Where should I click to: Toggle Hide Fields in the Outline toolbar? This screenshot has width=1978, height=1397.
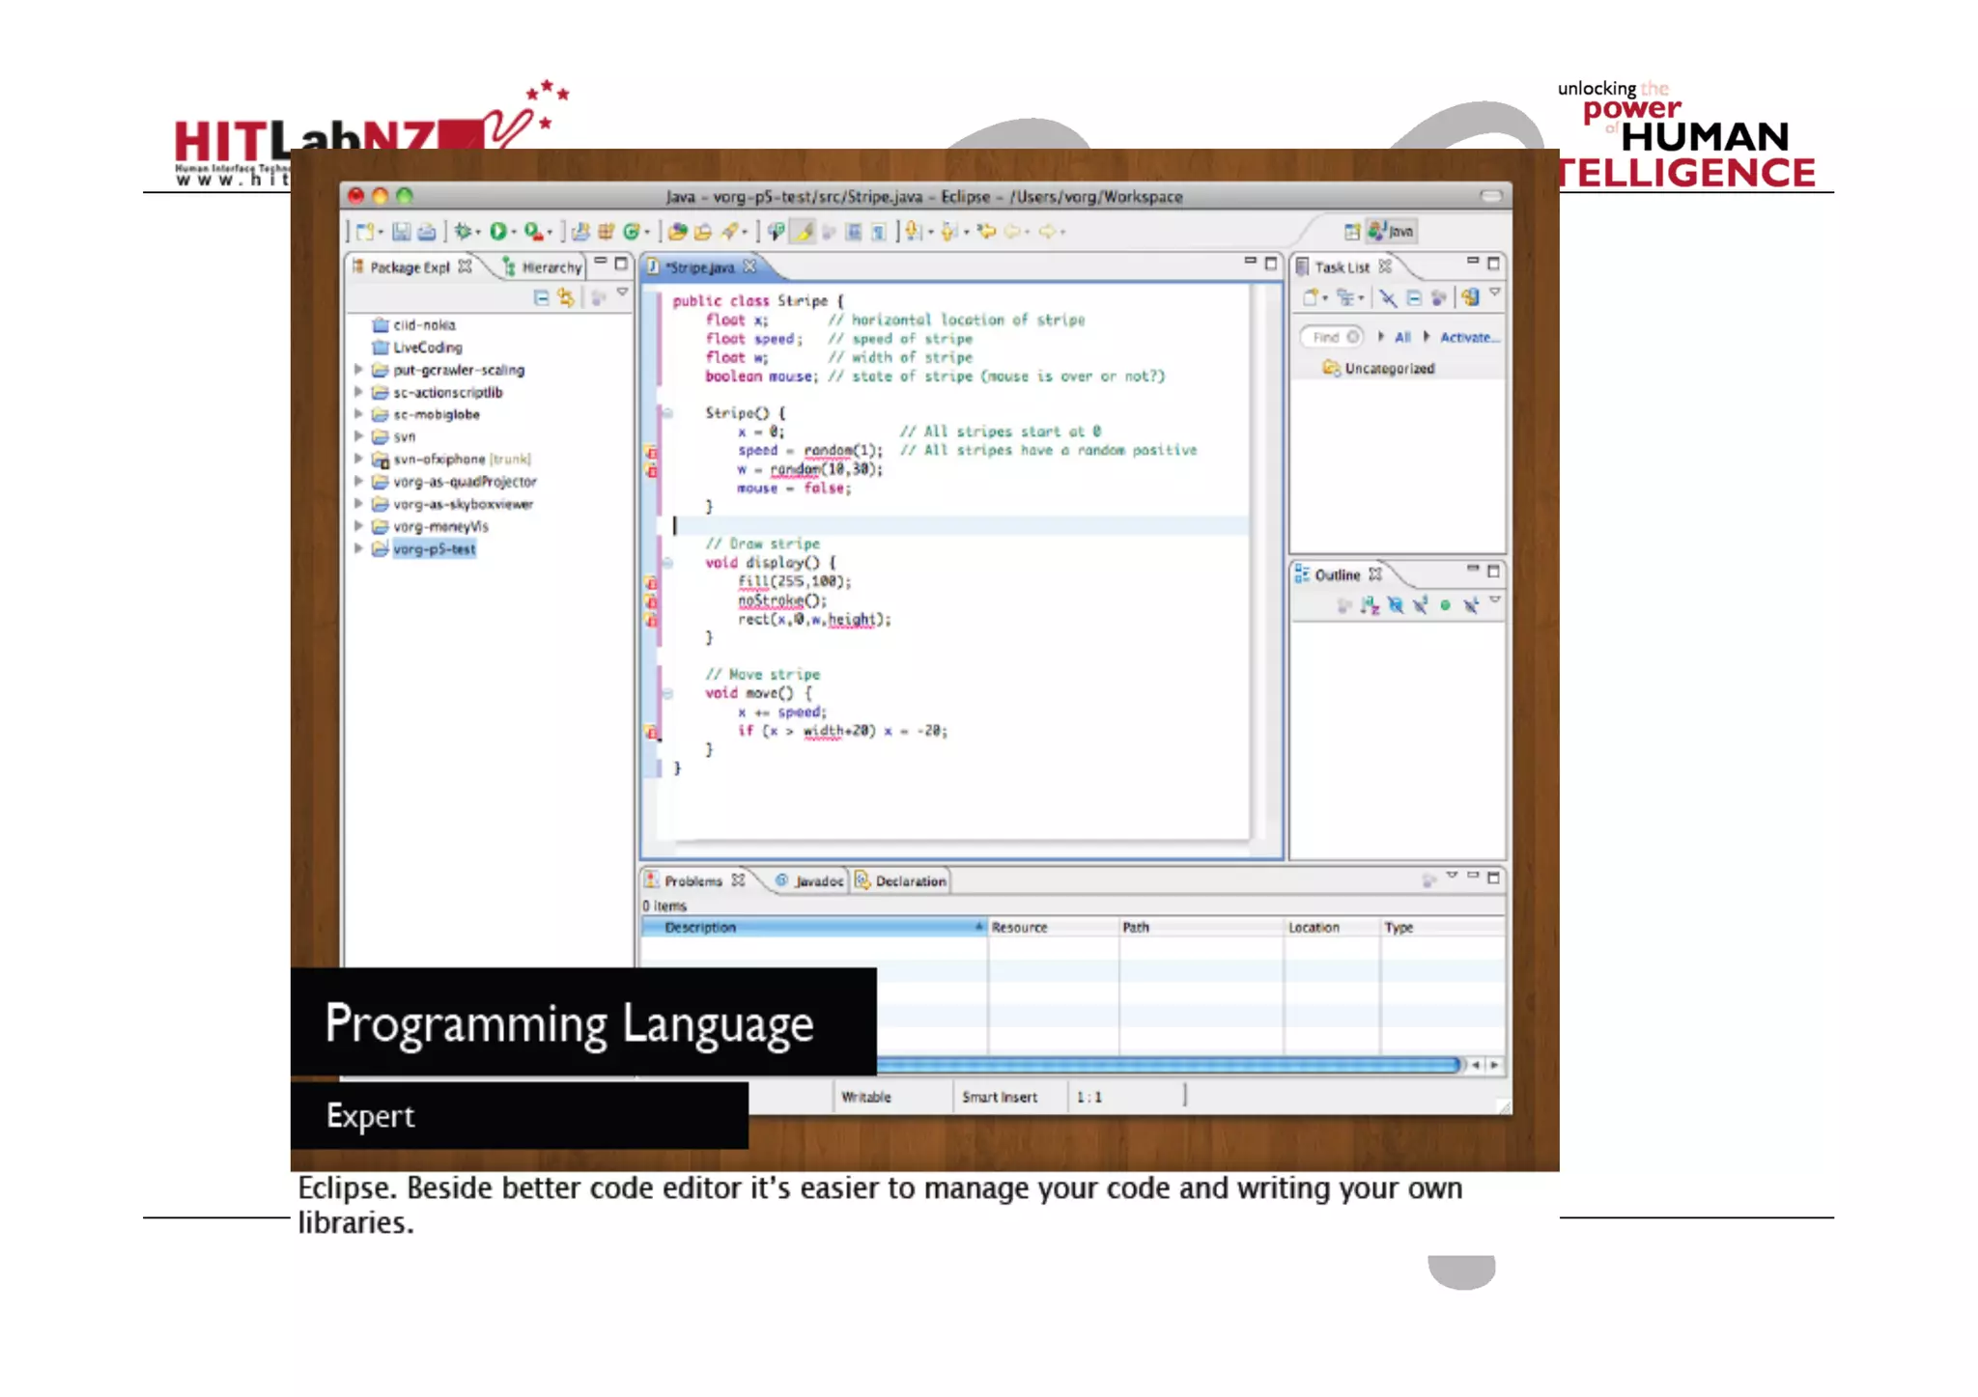1395,605
